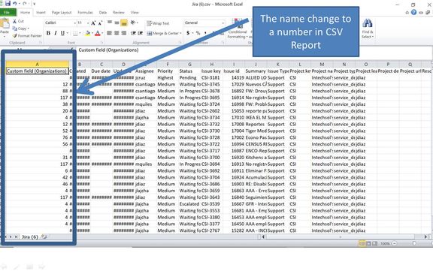The width and height of the screenshot is (433, 274).
Task: Toggle Bold formatting
Action: (48, 33)
